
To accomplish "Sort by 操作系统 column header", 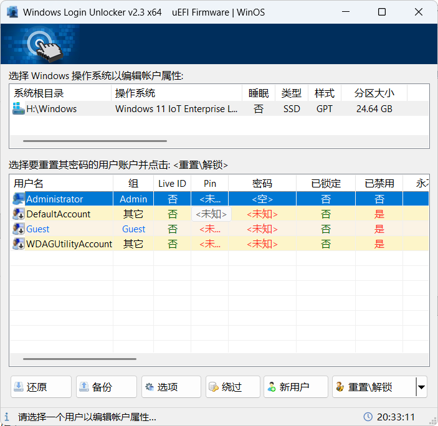I will (176, 93).
